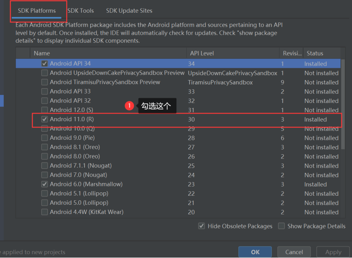The height and width of the screenshot is (258, 352).
Task: Switch to the SDK Platforms tab
Action: [x=37, y=11]
